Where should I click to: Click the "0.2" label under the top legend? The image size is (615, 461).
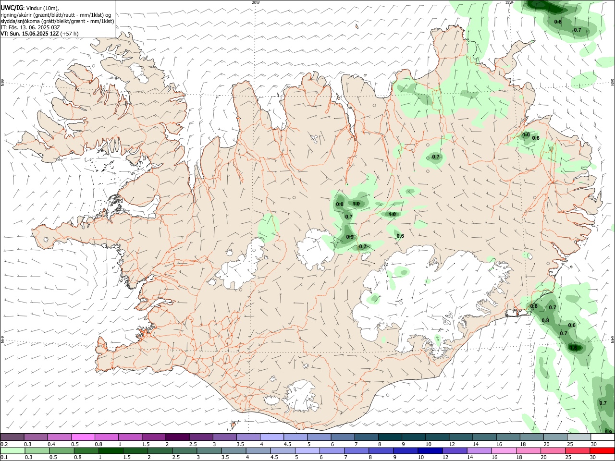[x=4, y=444]
